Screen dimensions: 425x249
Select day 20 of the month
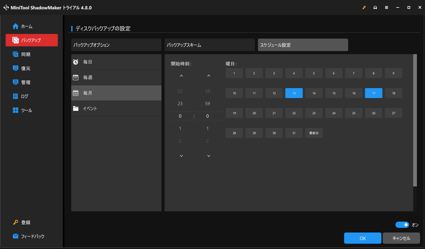pos(254,113)
